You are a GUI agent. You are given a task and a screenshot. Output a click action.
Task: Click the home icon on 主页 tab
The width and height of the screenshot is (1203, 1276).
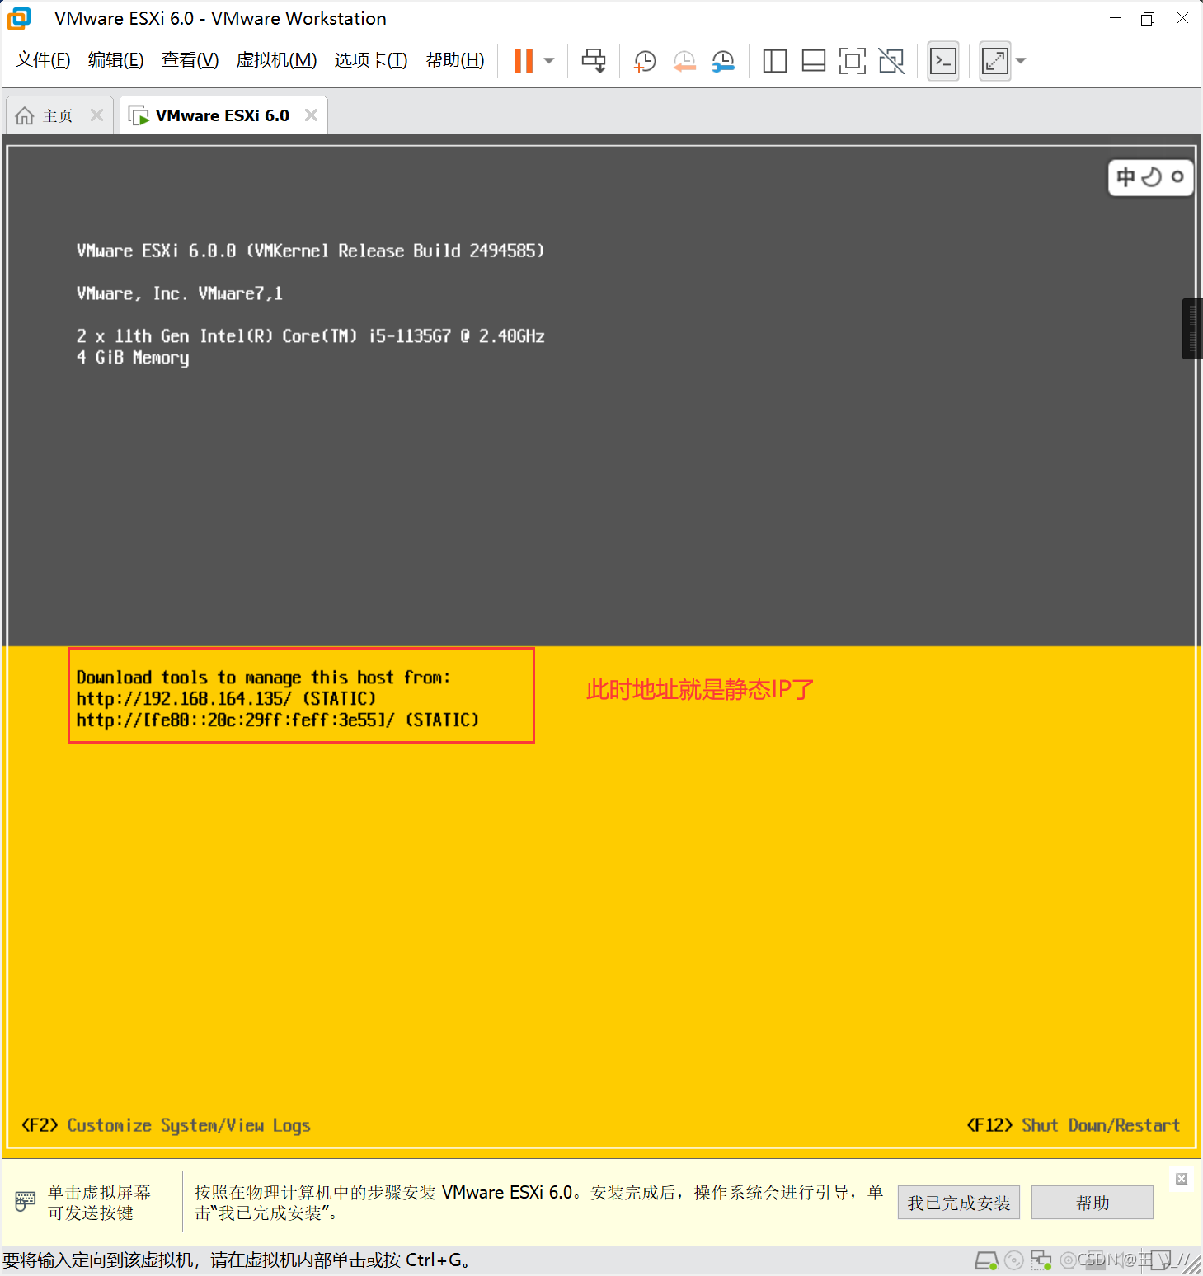coord(26,116)
